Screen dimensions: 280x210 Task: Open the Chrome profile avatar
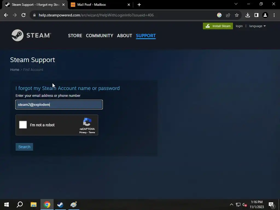[x=265, y=15]
